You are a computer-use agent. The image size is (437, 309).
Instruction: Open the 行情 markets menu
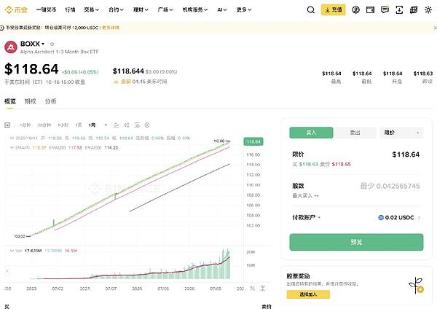(70, 10)
